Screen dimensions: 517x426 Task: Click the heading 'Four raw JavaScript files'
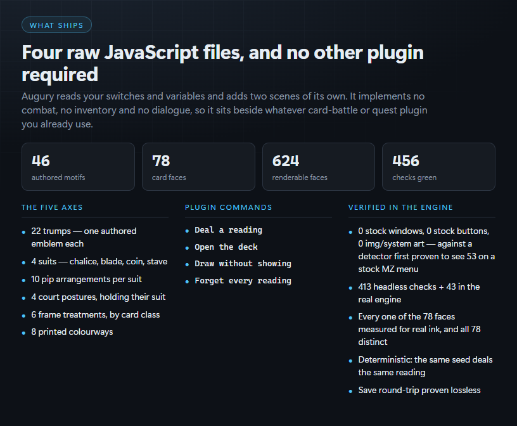pyautogui.click(x=222, y=63)
